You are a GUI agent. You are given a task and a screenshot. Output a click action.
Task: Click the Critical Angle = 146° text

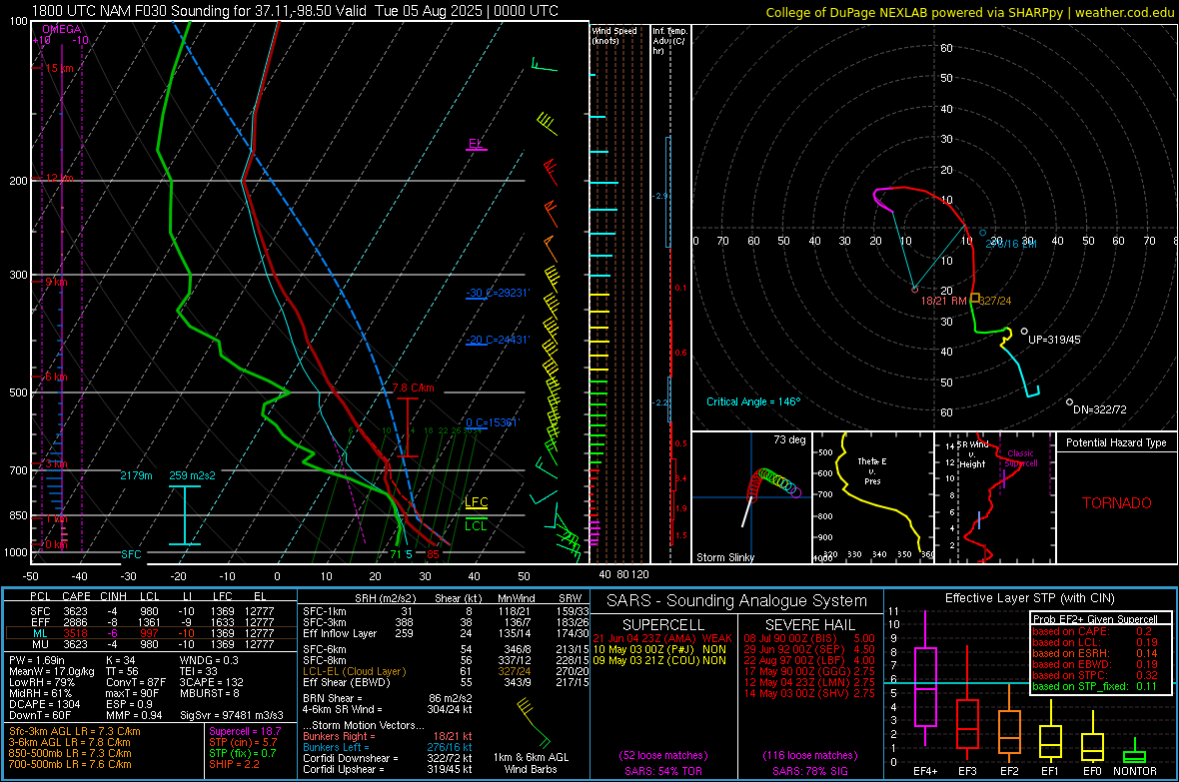pos(753,401)
